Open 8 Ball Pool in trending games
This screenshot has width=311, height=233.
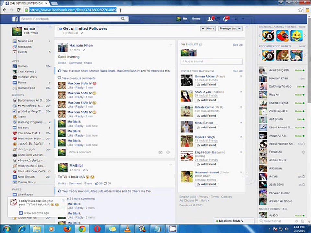(268, 36)
